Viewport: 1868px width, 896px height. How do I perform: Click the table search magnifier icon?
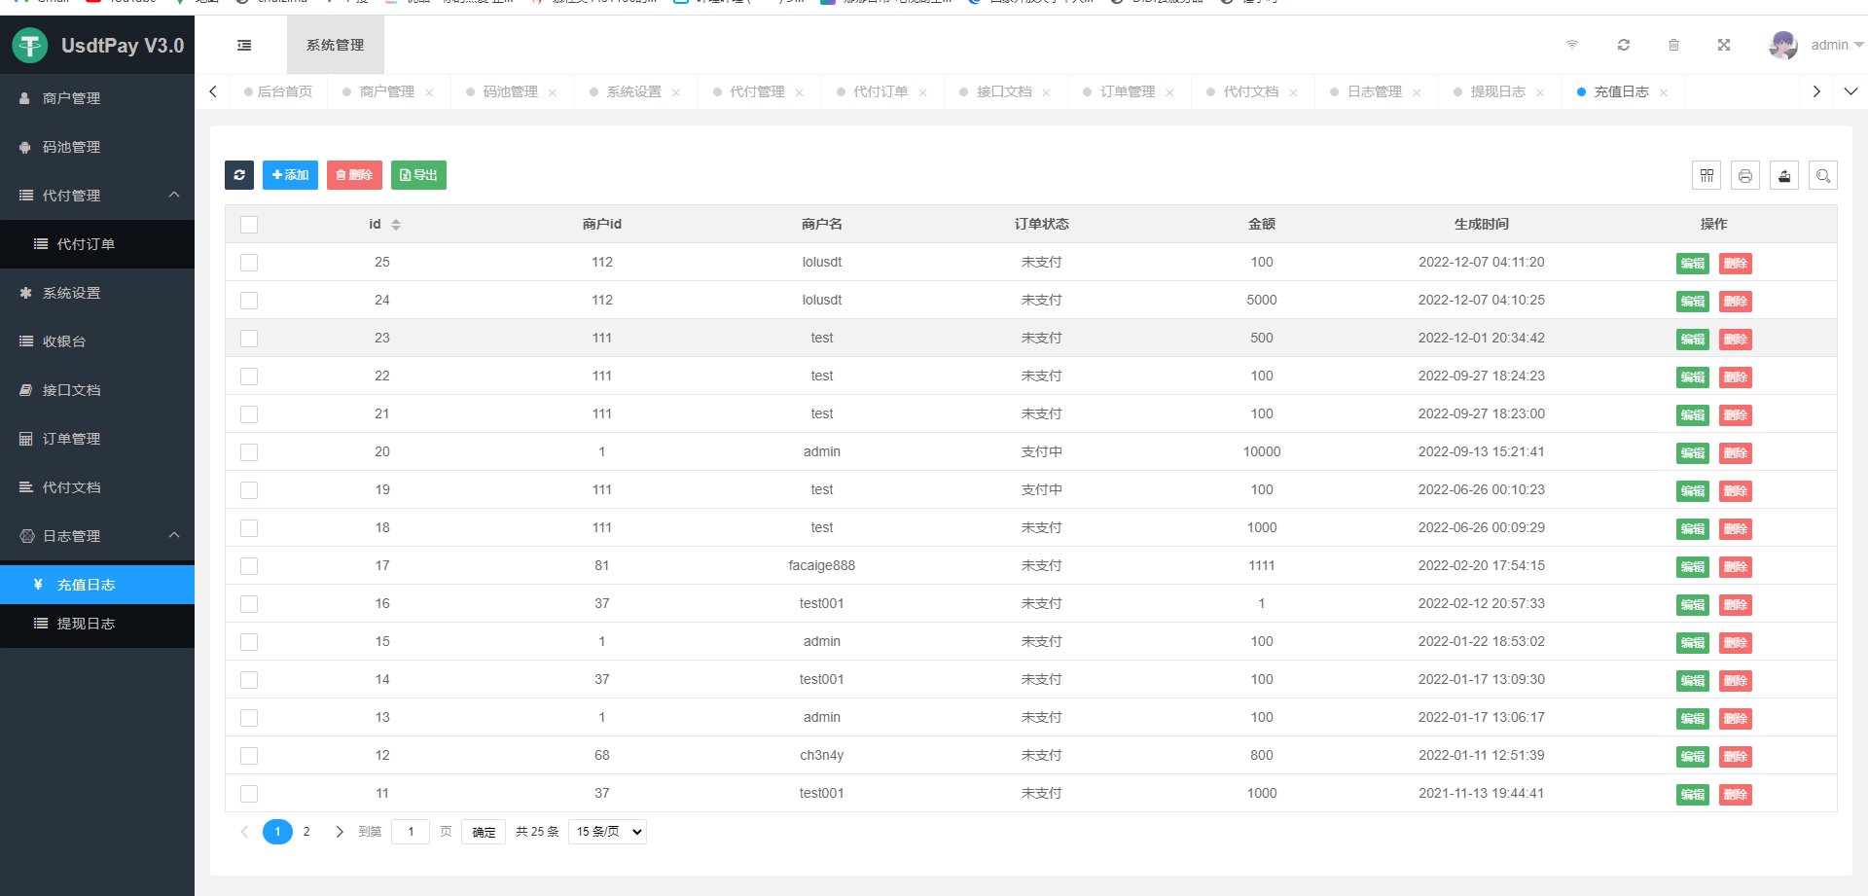click(1823, 175)
